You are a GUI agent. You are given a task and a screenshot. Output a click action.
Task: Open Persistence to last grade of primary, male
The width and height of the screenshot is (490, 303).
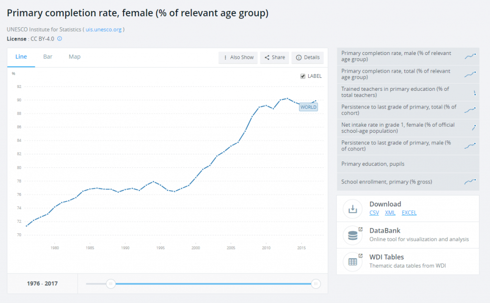[x=408, y=146]
